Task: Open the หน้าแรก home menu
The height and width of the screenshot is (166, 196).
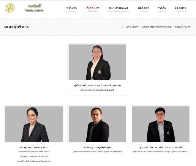Action: [x=71, y=9]
